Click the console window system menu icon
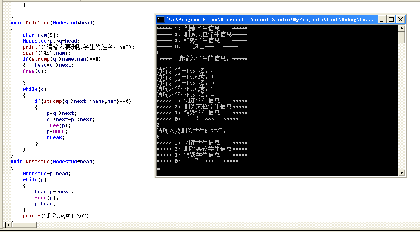Screen dimensions: 420x232 tap(161, 20)
